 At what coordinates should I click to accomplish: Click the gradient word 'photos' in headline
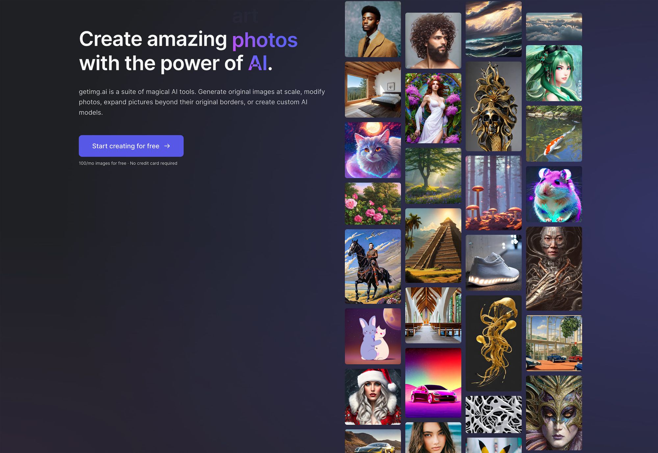(x=265, y=39)
